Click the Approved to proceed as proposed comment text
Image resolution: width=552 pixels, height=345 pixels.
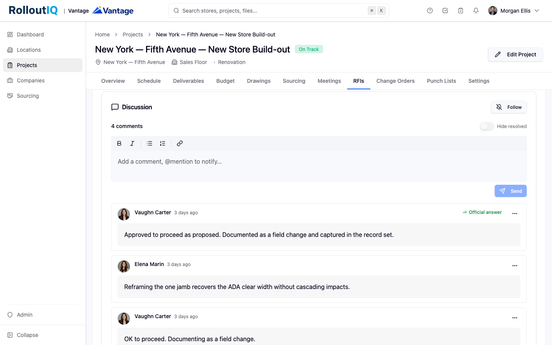tap(259, 235)
